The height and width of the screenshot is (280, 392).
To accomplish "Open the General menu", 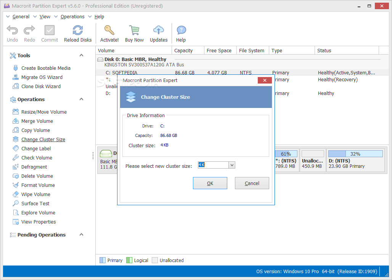I will pos(21,17).
